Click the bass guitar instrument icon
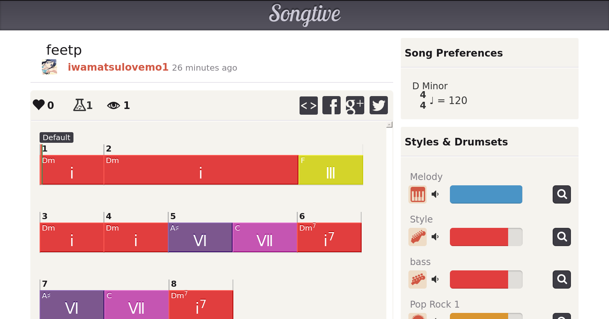This screenshot has height=319, width=609. [x=418, y=280]
